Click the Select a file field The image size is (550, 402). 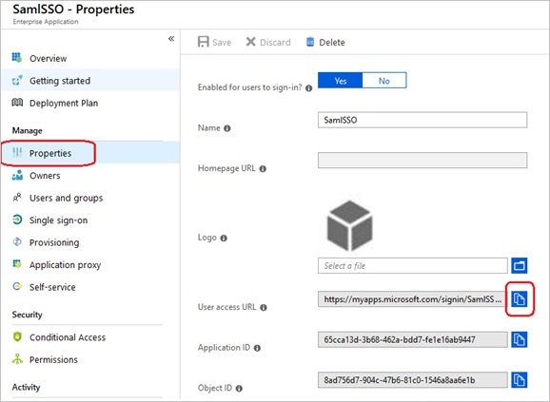click(413, 266)
